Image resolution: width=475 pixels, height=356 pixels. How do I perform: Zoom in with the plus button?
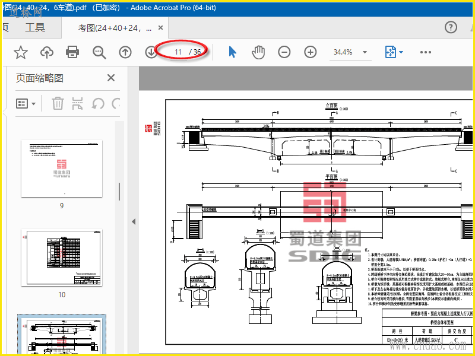point(311,52)
